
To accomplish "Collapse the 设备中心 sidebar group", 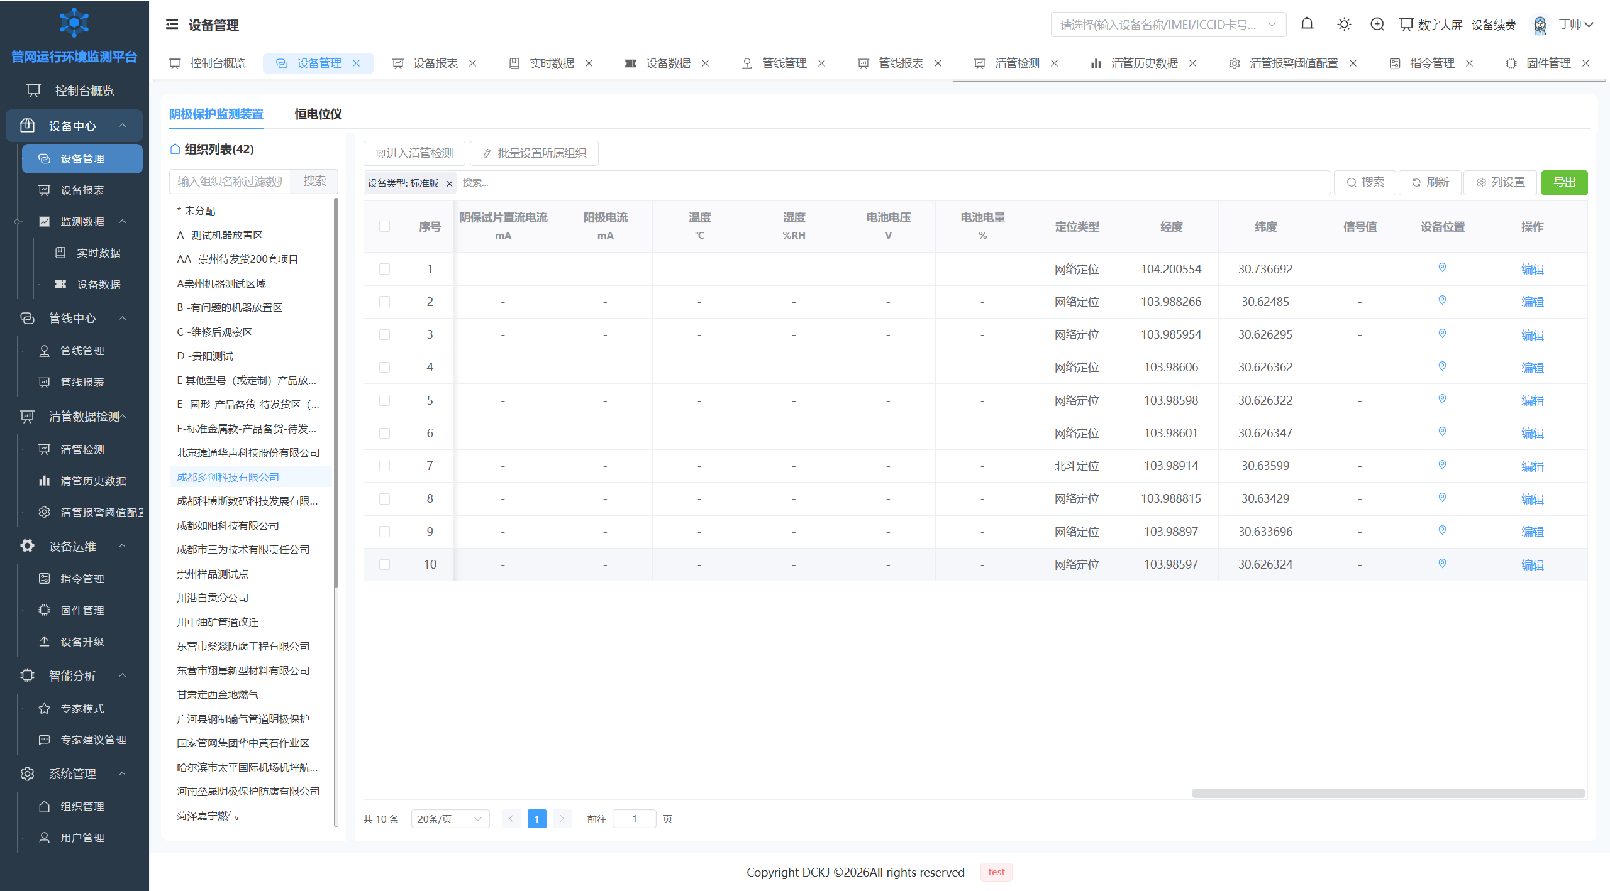I will click(74, 126).
